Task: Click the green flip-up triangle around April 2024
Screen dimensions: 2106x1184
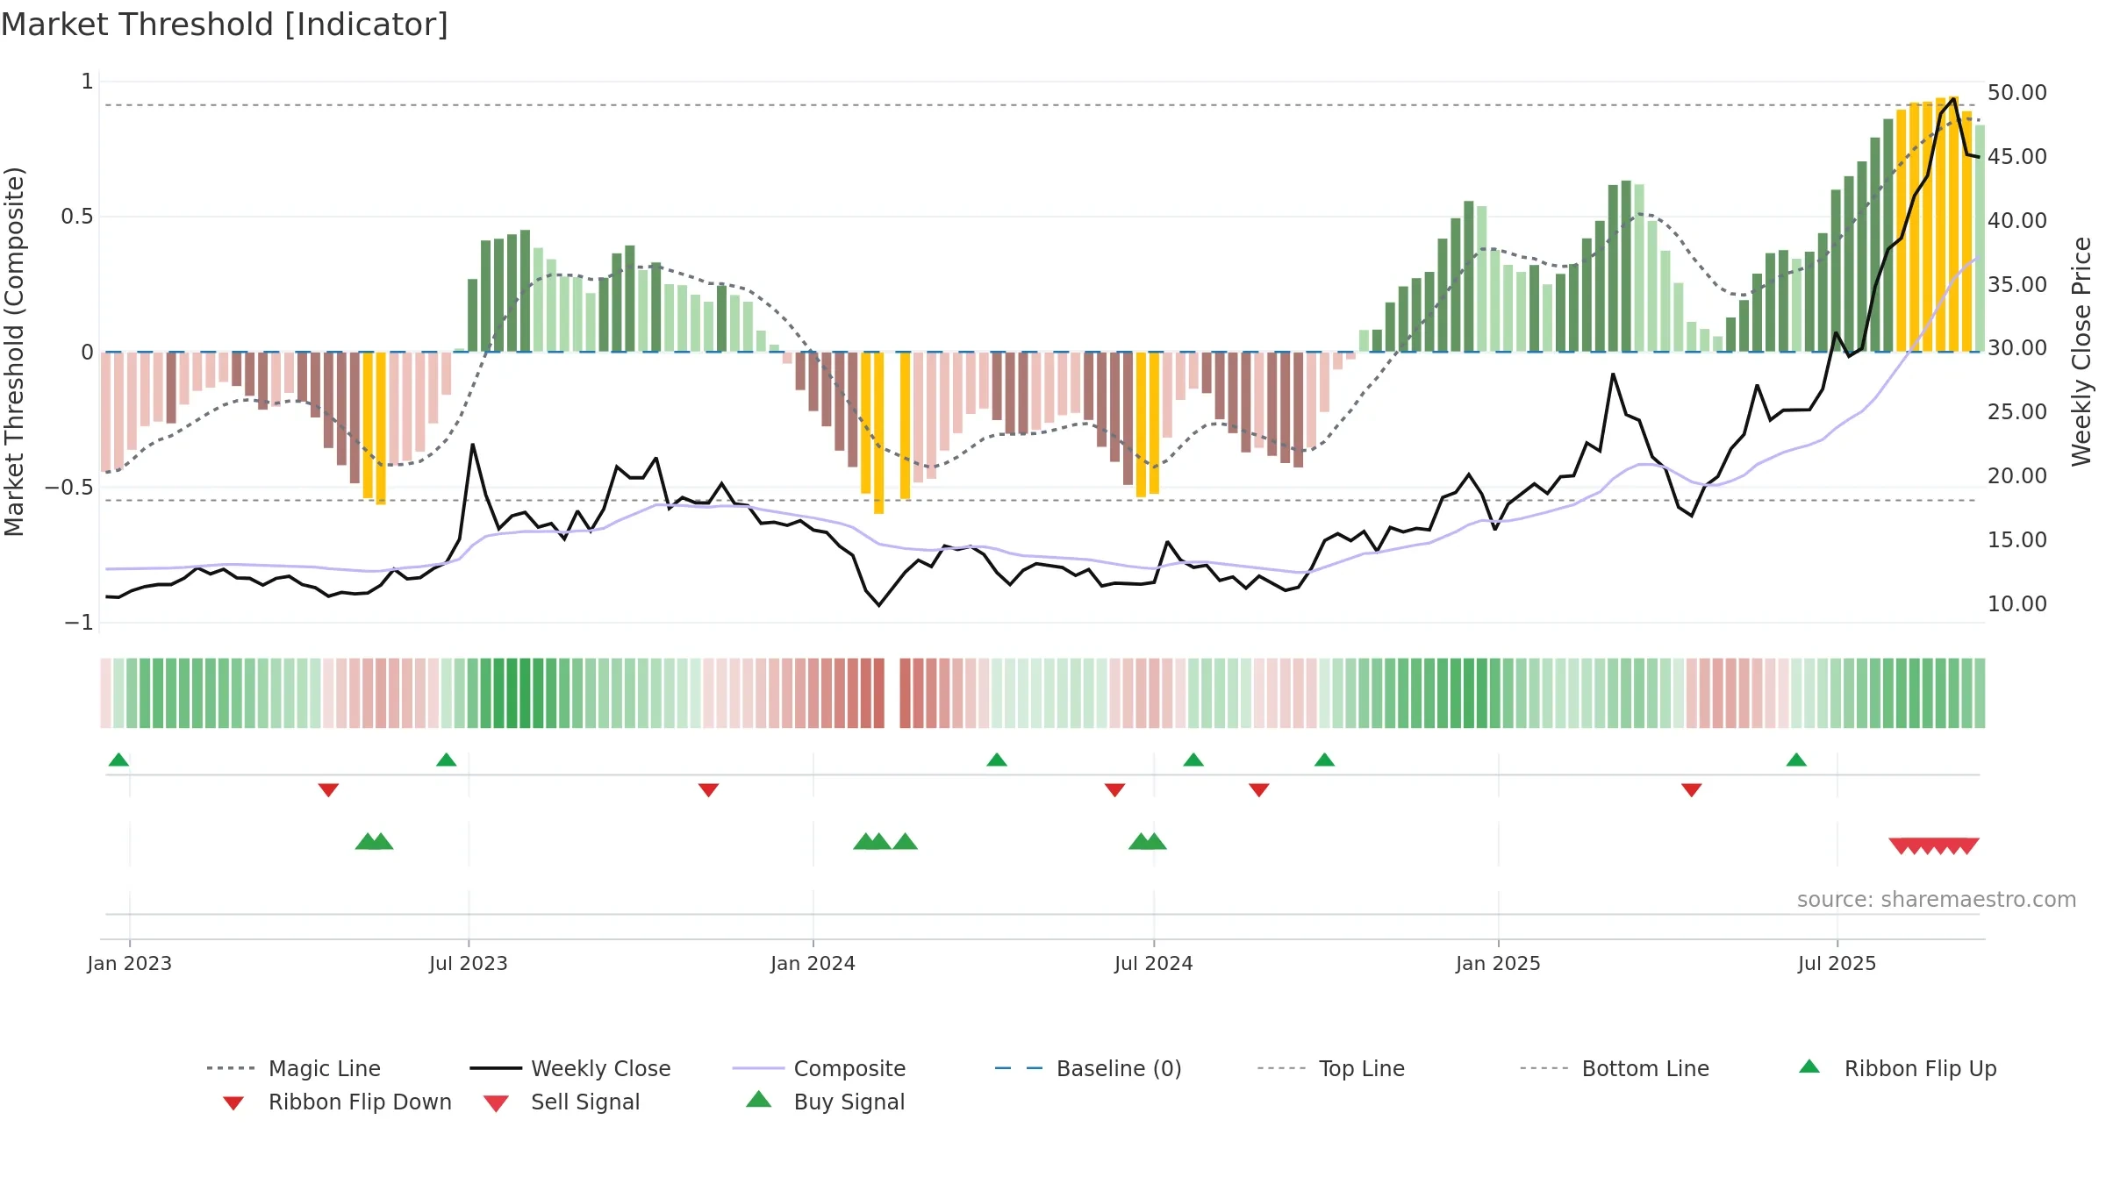Action: click(997, 760)
